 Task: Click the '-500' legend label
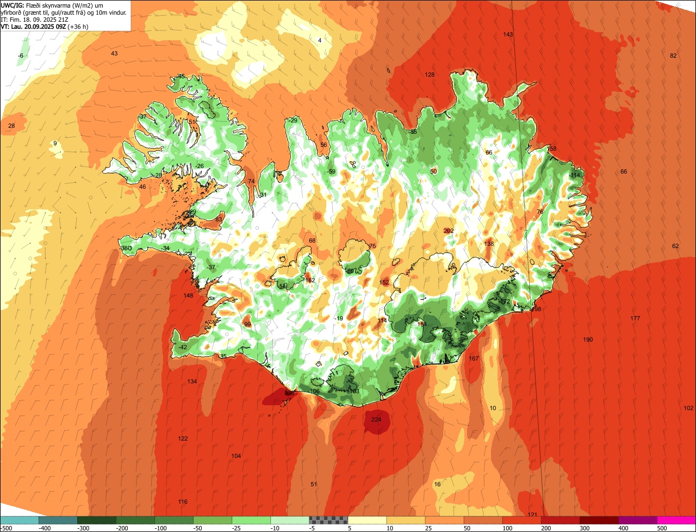[7, 528]
